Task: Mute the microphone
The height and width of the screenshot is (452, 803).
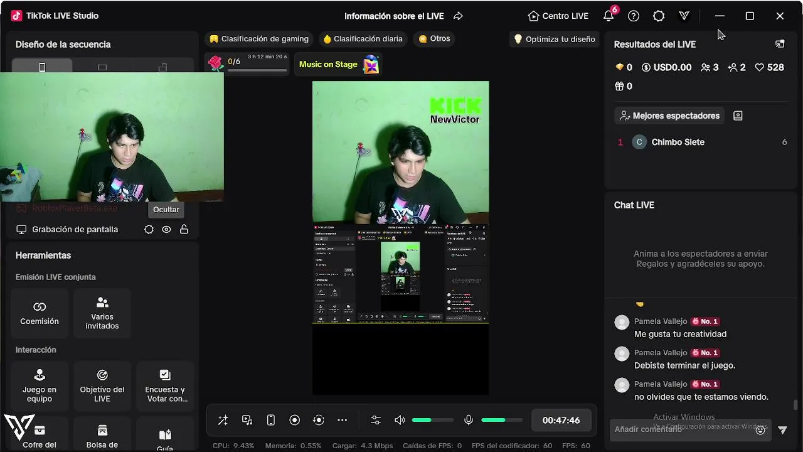Action: 469,421
